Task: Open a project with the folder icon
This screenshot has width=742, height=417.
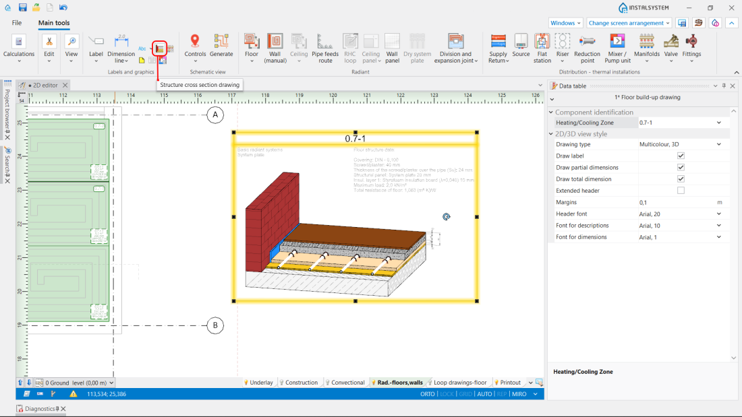Action: [36, 7]
